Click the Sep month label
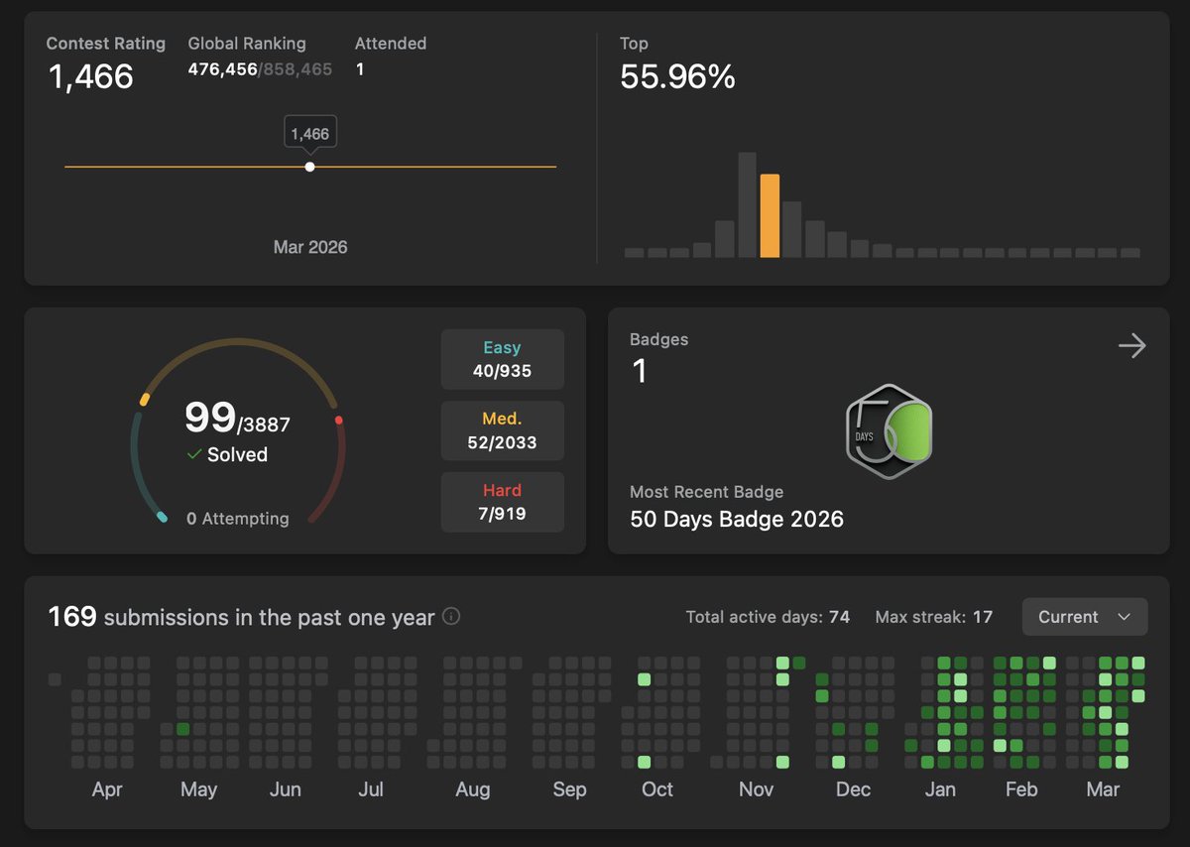1190x847 pixels. pyautogui.click(x=569, y=789)
